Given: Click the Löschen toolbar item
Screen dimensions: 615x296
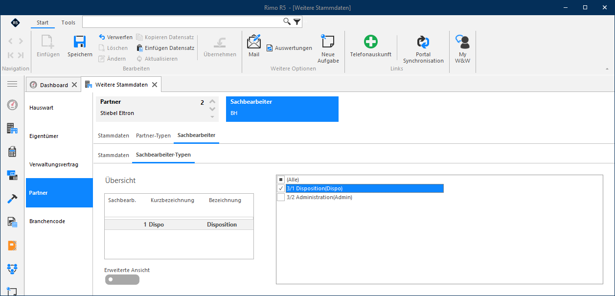Looking at the screenshot, I should pos(113,48).
